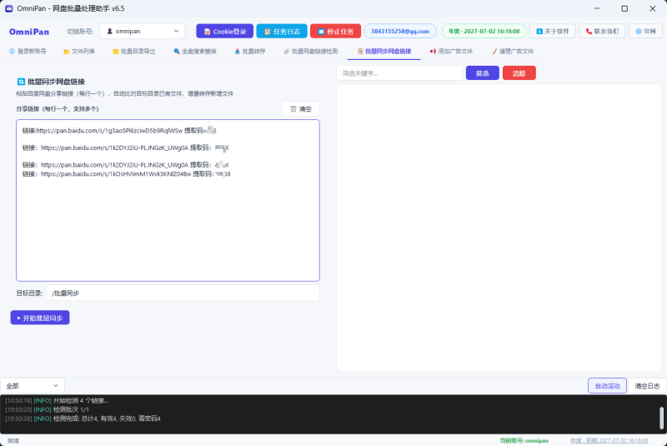The height and width of the screenshot is (446, 667).
Task: Toggle the 自动滚动 auto-scroll button
Action: click(607, 386)
